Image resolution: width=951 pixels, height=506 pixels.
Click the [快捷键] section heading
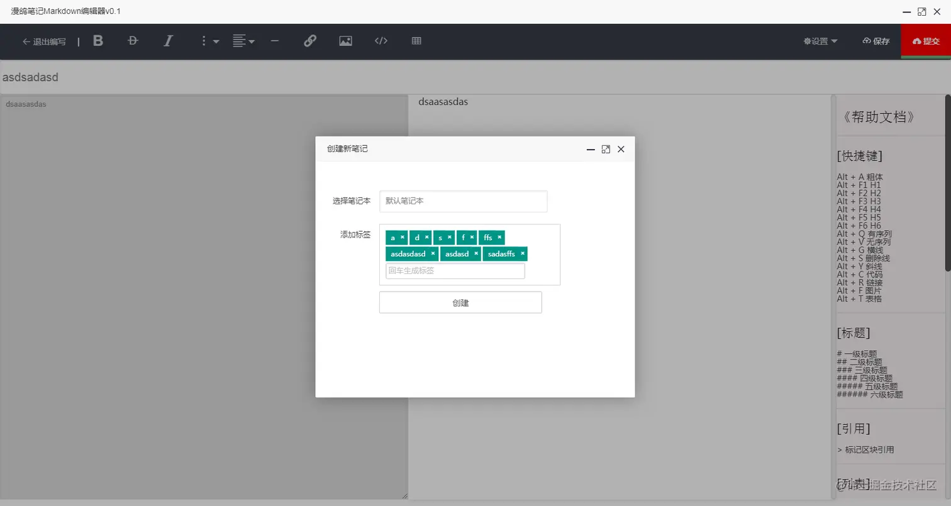point(860,156)
